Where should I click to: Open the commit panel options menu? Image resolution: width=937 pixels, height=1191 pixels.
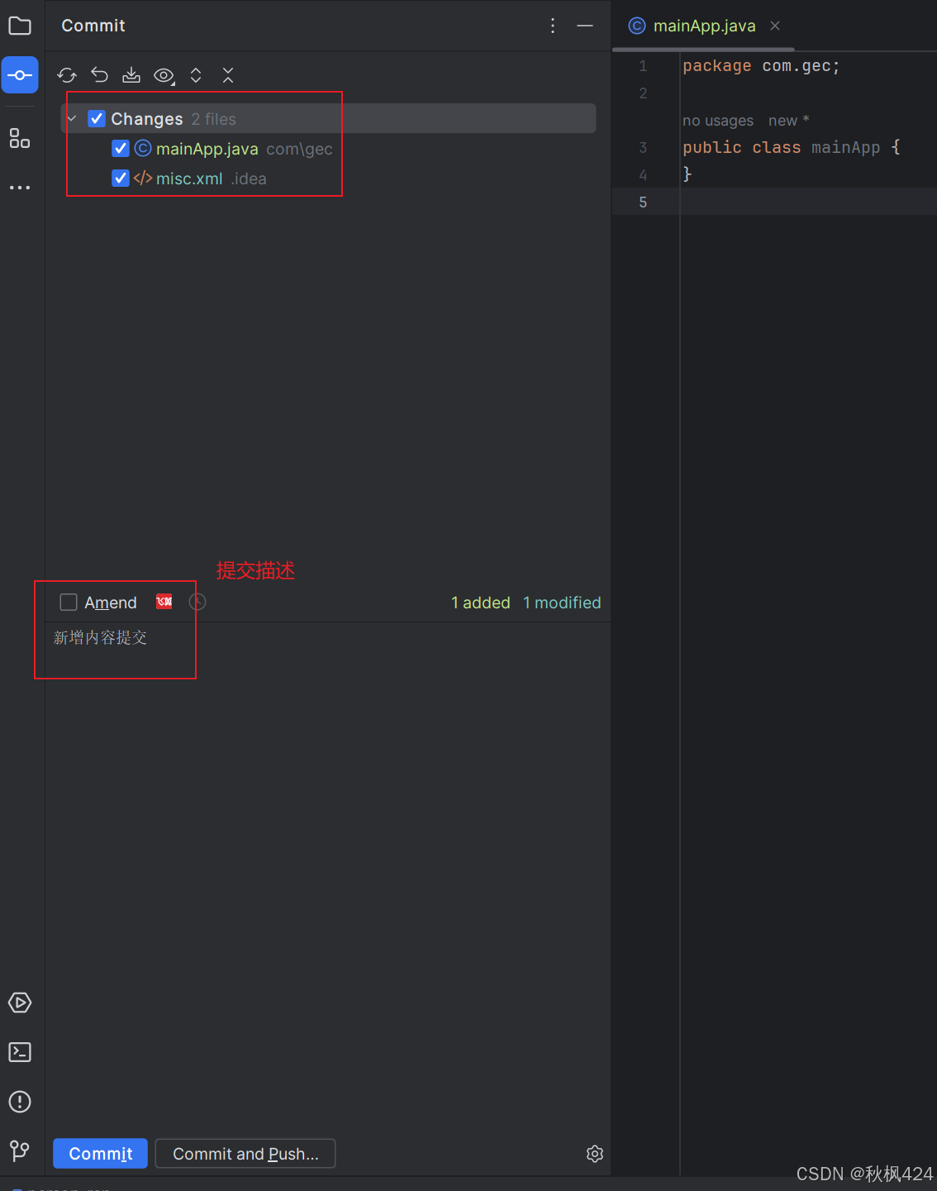(x=552, y=26)
